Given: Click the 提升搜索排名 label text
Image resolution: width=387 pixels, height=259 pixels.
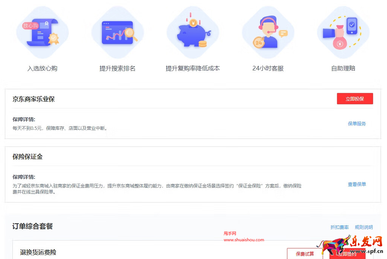Looking at the screenshot, I should (117, 69).
